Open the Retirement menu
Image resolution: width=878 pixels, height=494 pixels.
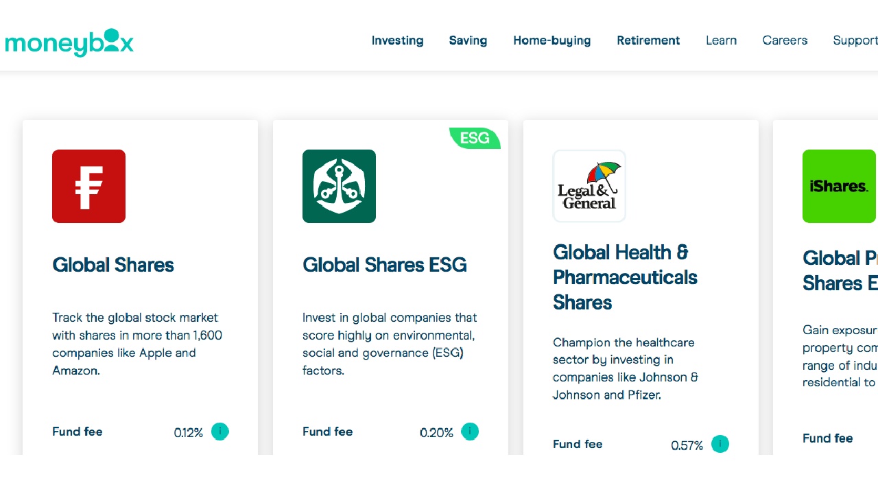648,40
